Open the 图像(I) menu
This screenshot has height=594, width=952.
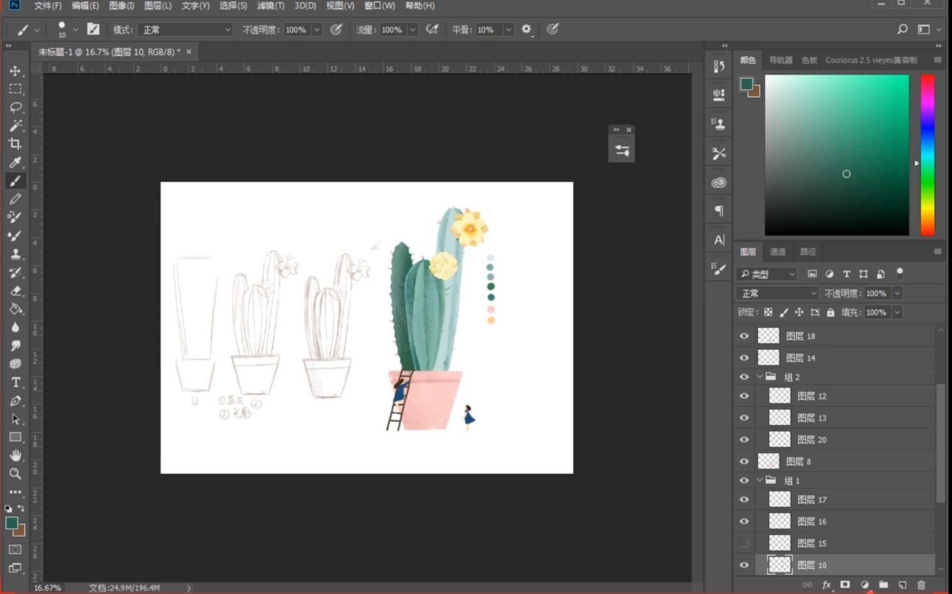(x=121, y=6)
